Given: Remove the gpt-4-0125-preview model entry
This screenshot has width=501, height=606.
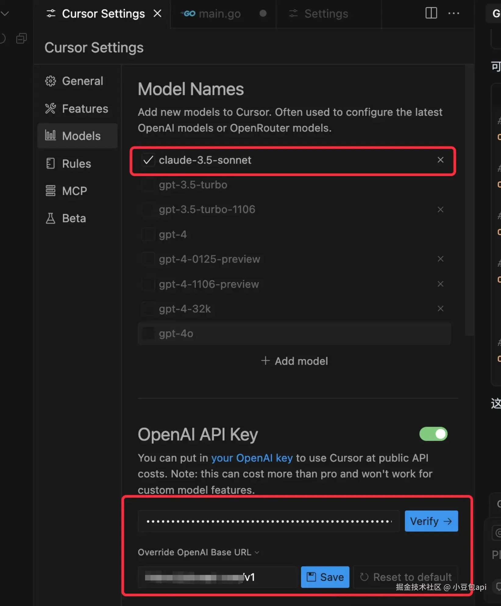Looking at the screenshot, I should [440, 259].
